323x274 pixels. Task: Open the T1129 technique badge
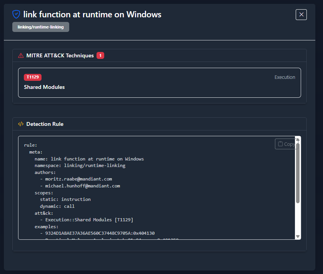33,77
